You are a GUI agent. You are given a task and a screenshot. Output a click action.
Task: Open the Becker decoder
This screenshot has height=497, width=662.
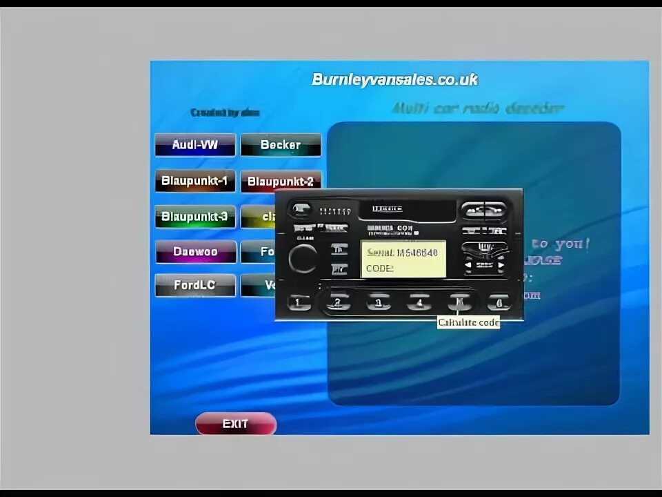pyautogui.click(x=281, y=145)
